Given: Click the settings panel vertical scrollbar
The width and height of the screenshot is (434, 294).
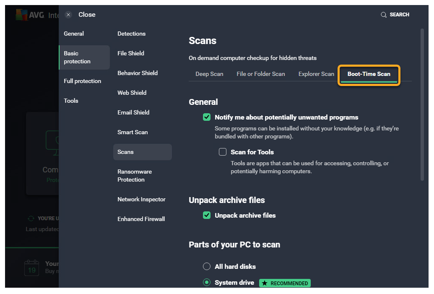Looking at the screenshot, I should click(x=422, y=105).
